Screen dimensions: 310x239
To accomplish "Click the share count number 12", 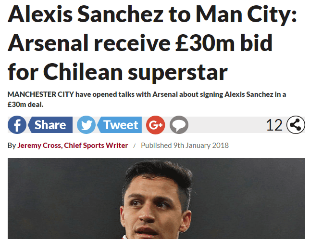I will (x=274, y=125).
